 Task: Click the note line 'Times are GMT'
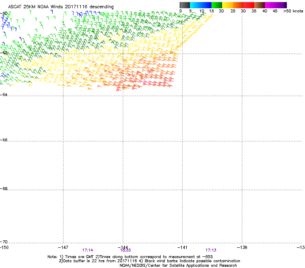coord(80,257)
